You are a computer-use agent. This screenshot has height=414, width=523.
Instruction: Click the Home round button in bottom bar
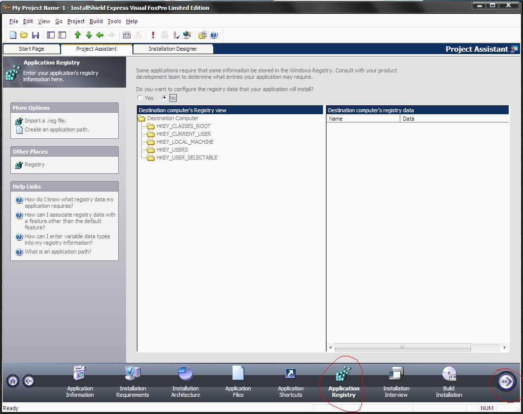point(13,381)
